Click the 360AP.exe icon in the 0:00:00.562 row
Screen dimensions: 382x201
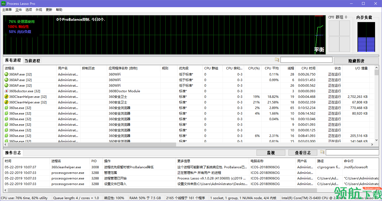pyautogui.click(x=6, y=86)
